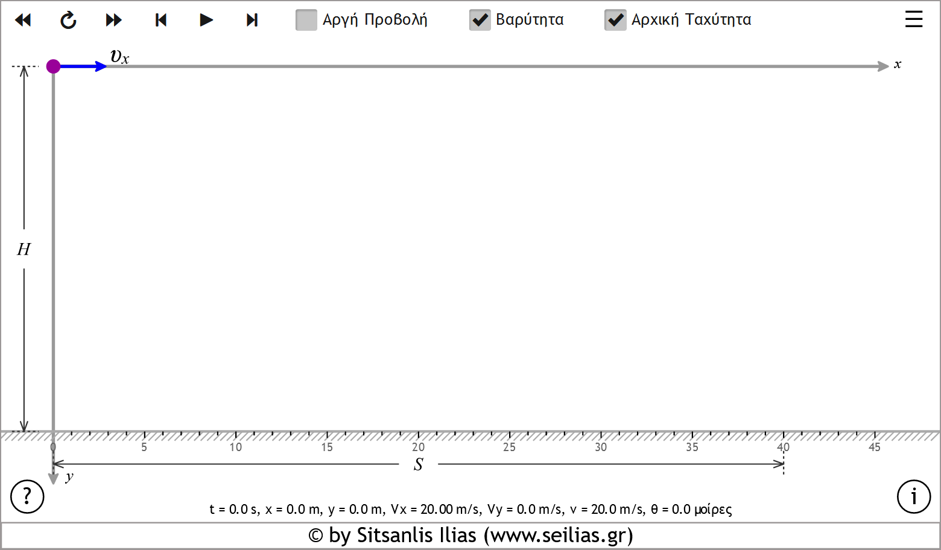Click the Sitsanlis Ilias copyright link
Viewport: 941px width, 550px height.
pos(470,536)
